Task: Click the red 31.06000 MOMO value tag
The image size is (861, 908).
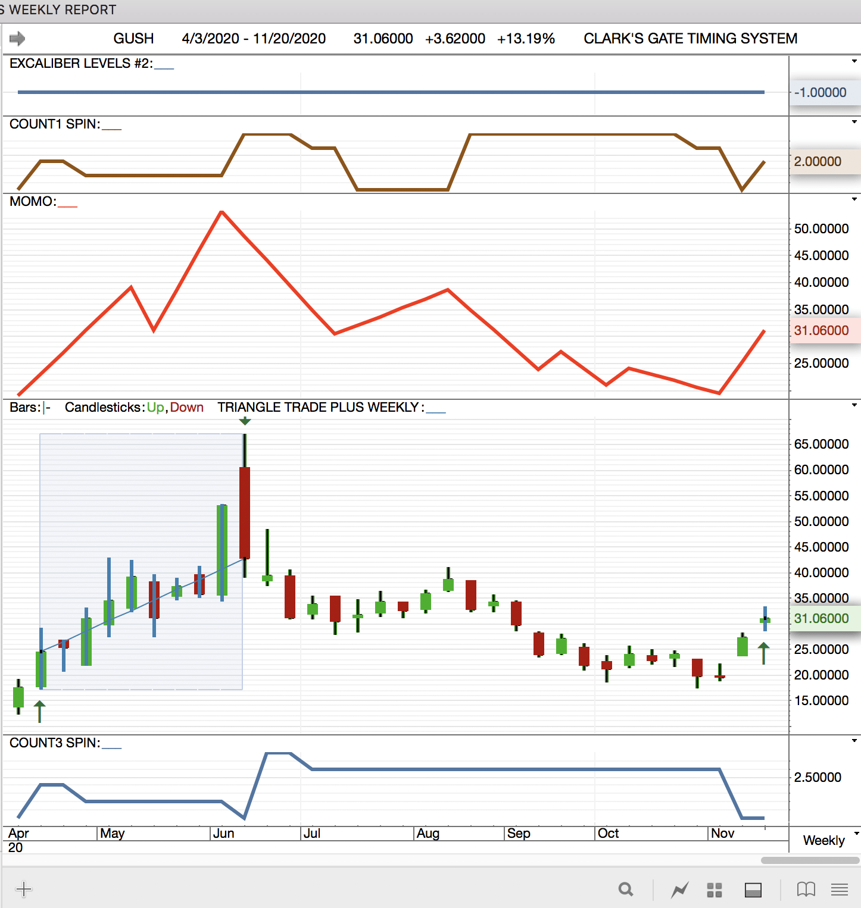Action: (825, 330)
